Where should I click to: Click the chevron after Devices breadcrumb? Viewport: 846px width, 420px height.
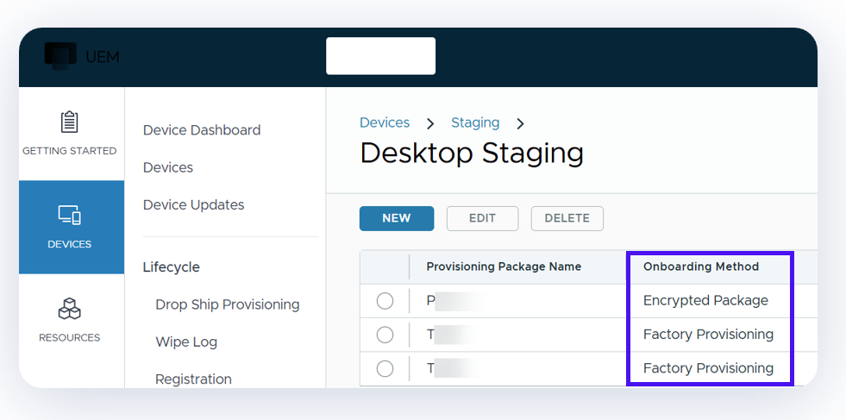click(430, 123)
